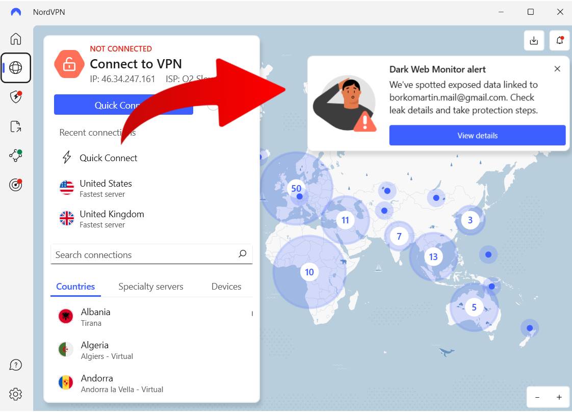The width and height of the screenshot is (572, 412).
Task: Click the NOT CONNECTED status label
Action: coord(121,48)
